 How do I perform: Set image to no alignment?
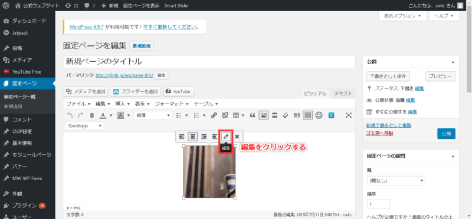coord(214,137)
